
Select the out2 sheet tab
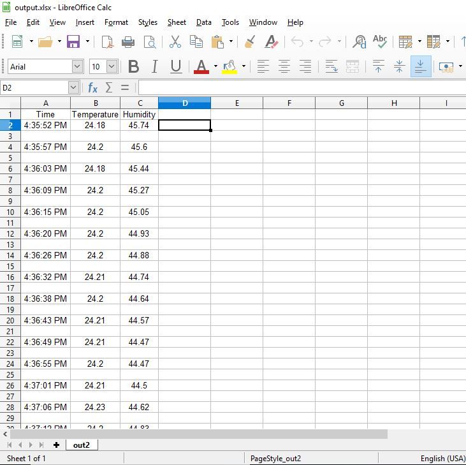82,445
